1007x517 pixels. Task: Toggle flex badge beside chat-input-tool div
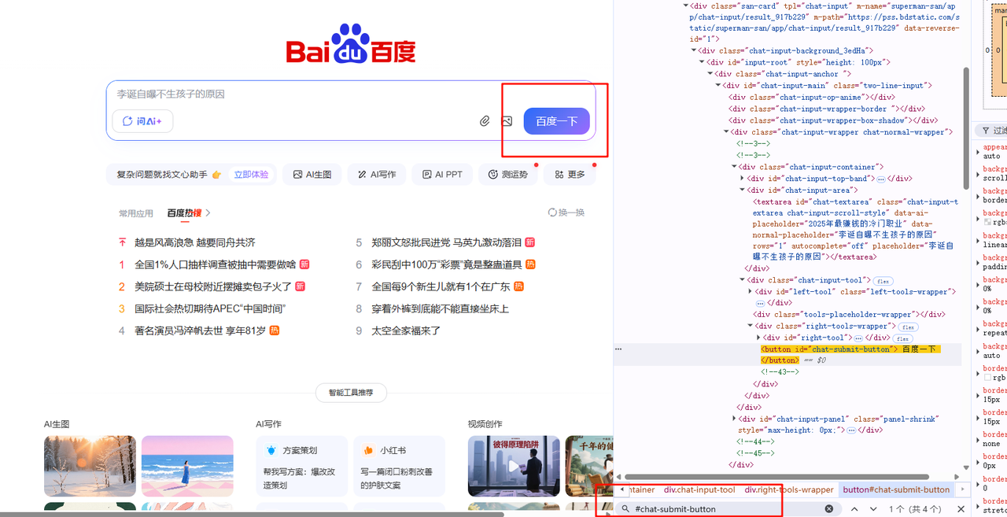(x=883, y=281)
